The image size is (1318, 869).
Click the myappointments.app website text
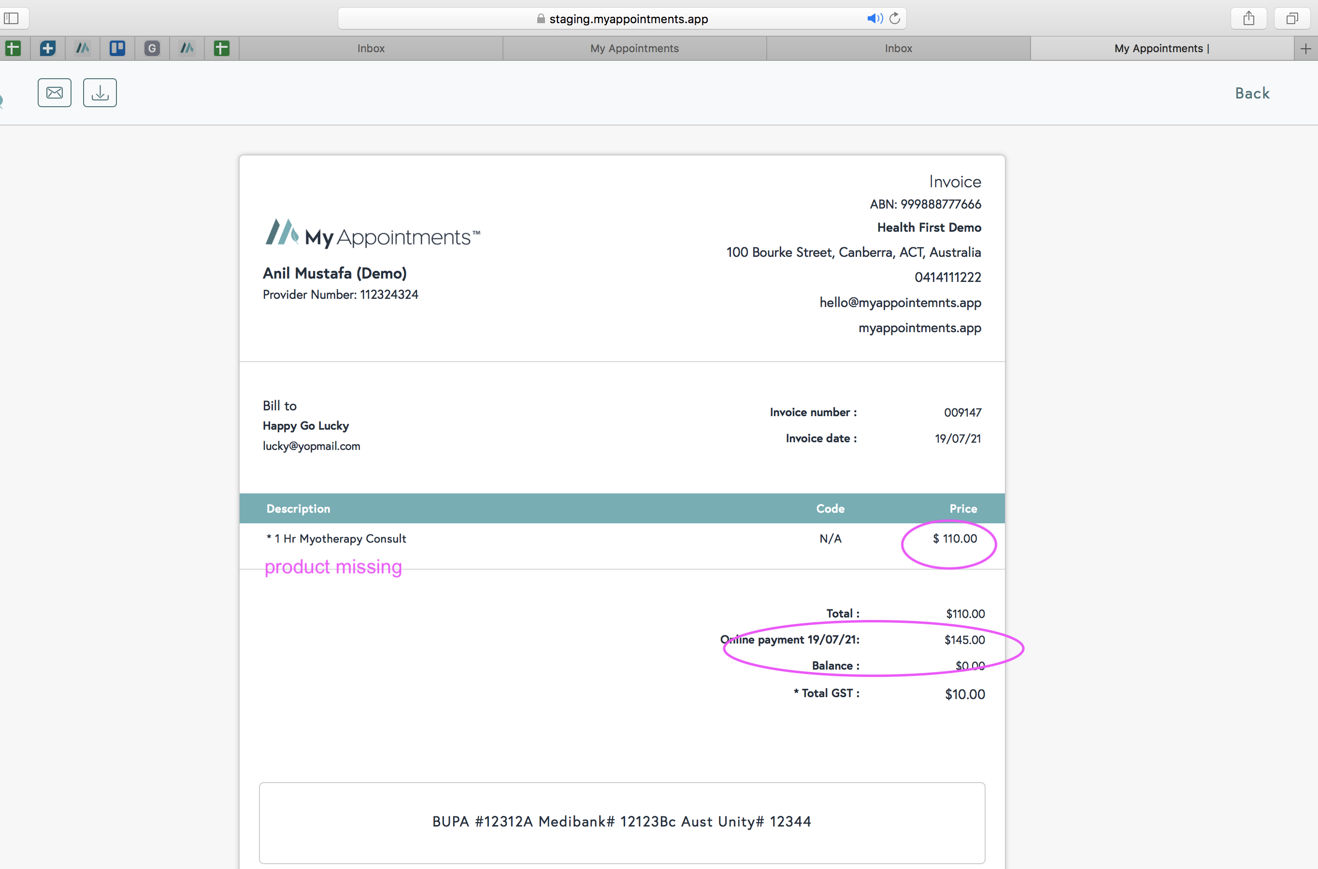919,327
